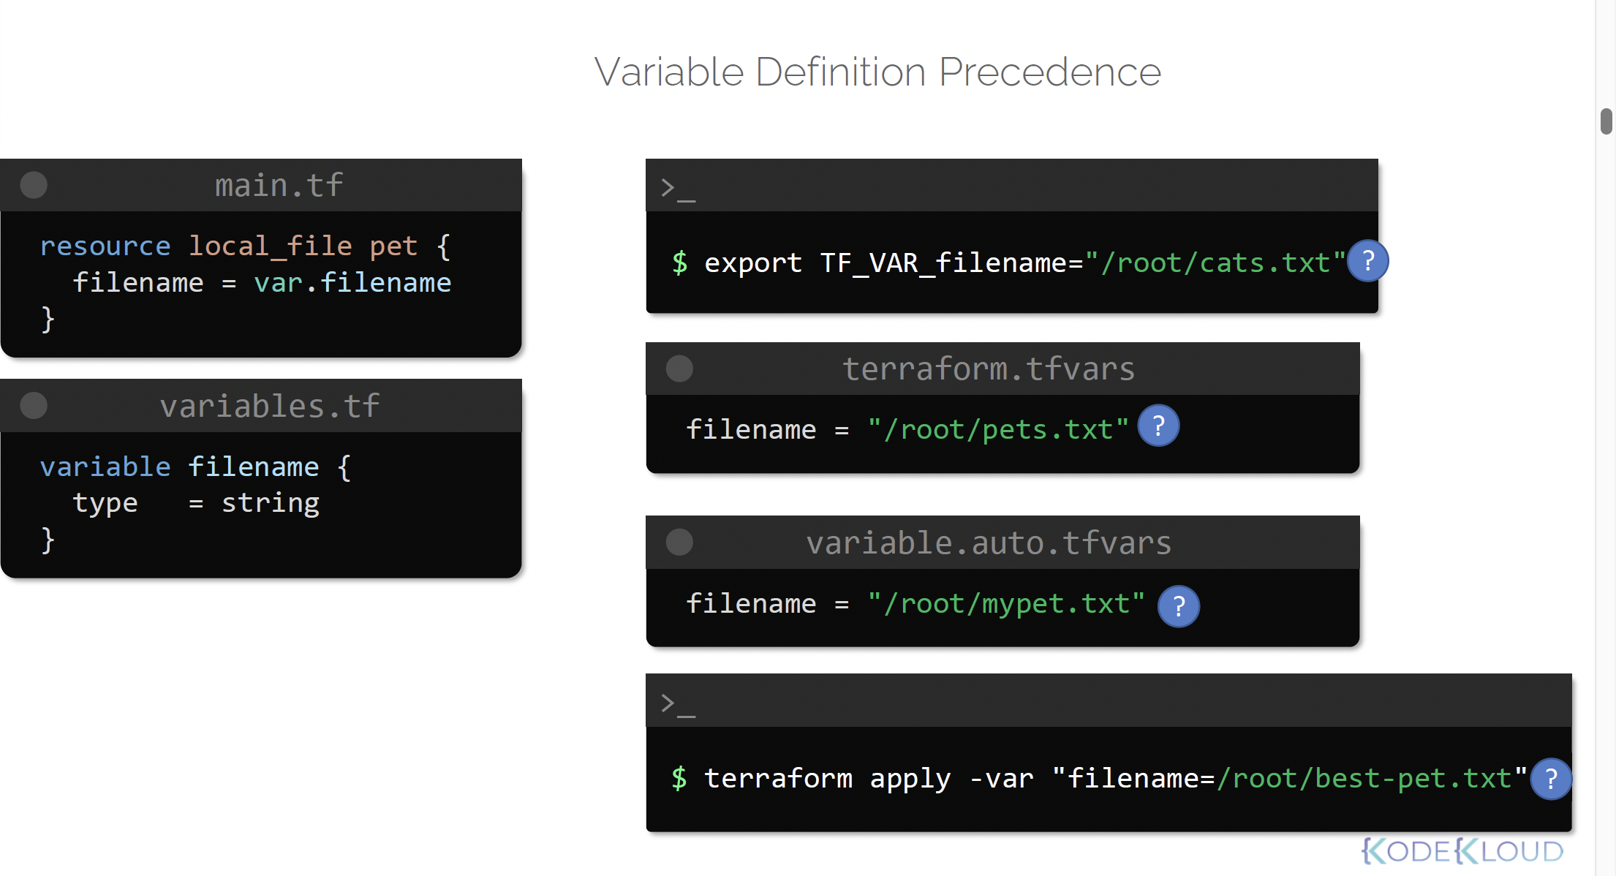The width and height of the screenshot is (1616, 876).
Task: Click the terraform.tfvars file title
Action: [x=989, y=369]
